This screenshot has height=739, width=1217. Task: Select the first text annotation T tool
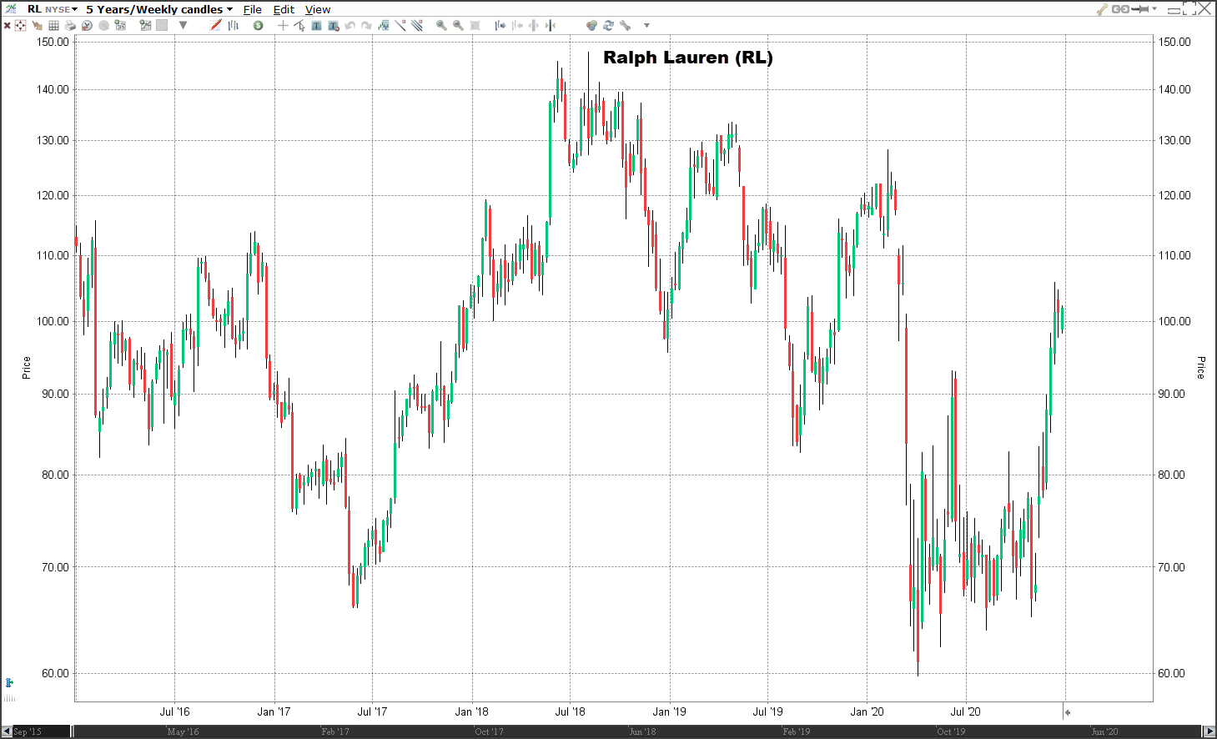[x=316, y=26]
